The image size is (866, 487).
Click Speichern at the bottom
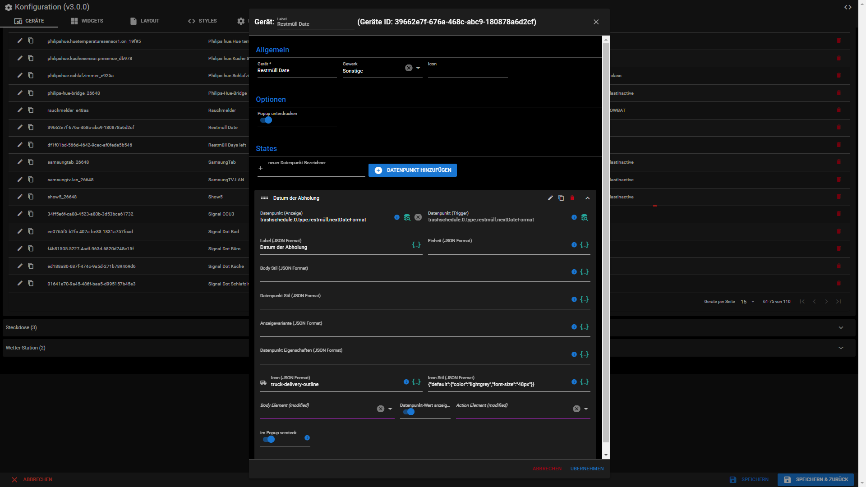pos(749,480)
